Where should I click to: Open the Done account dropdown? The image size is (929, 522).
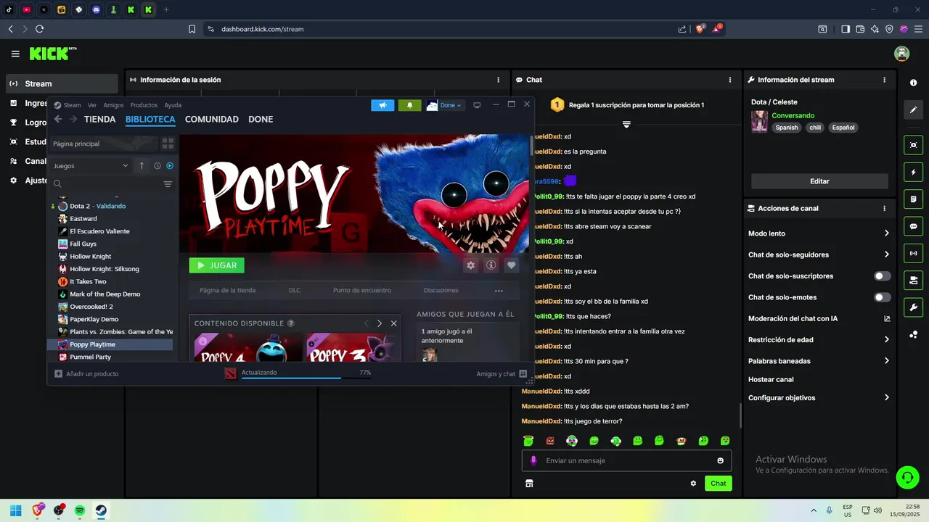tap(444, 105)
